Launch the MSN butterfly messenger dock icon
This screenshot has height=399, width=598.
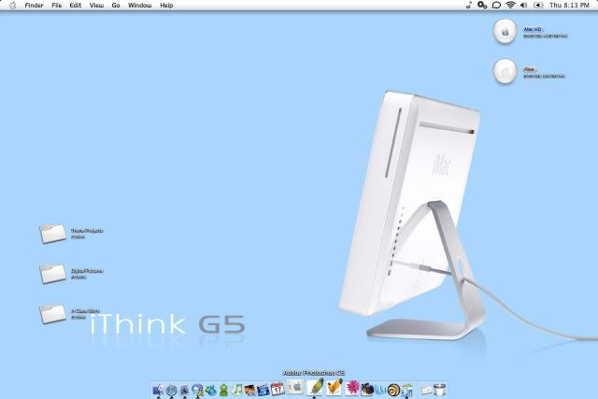coord(210,390)
